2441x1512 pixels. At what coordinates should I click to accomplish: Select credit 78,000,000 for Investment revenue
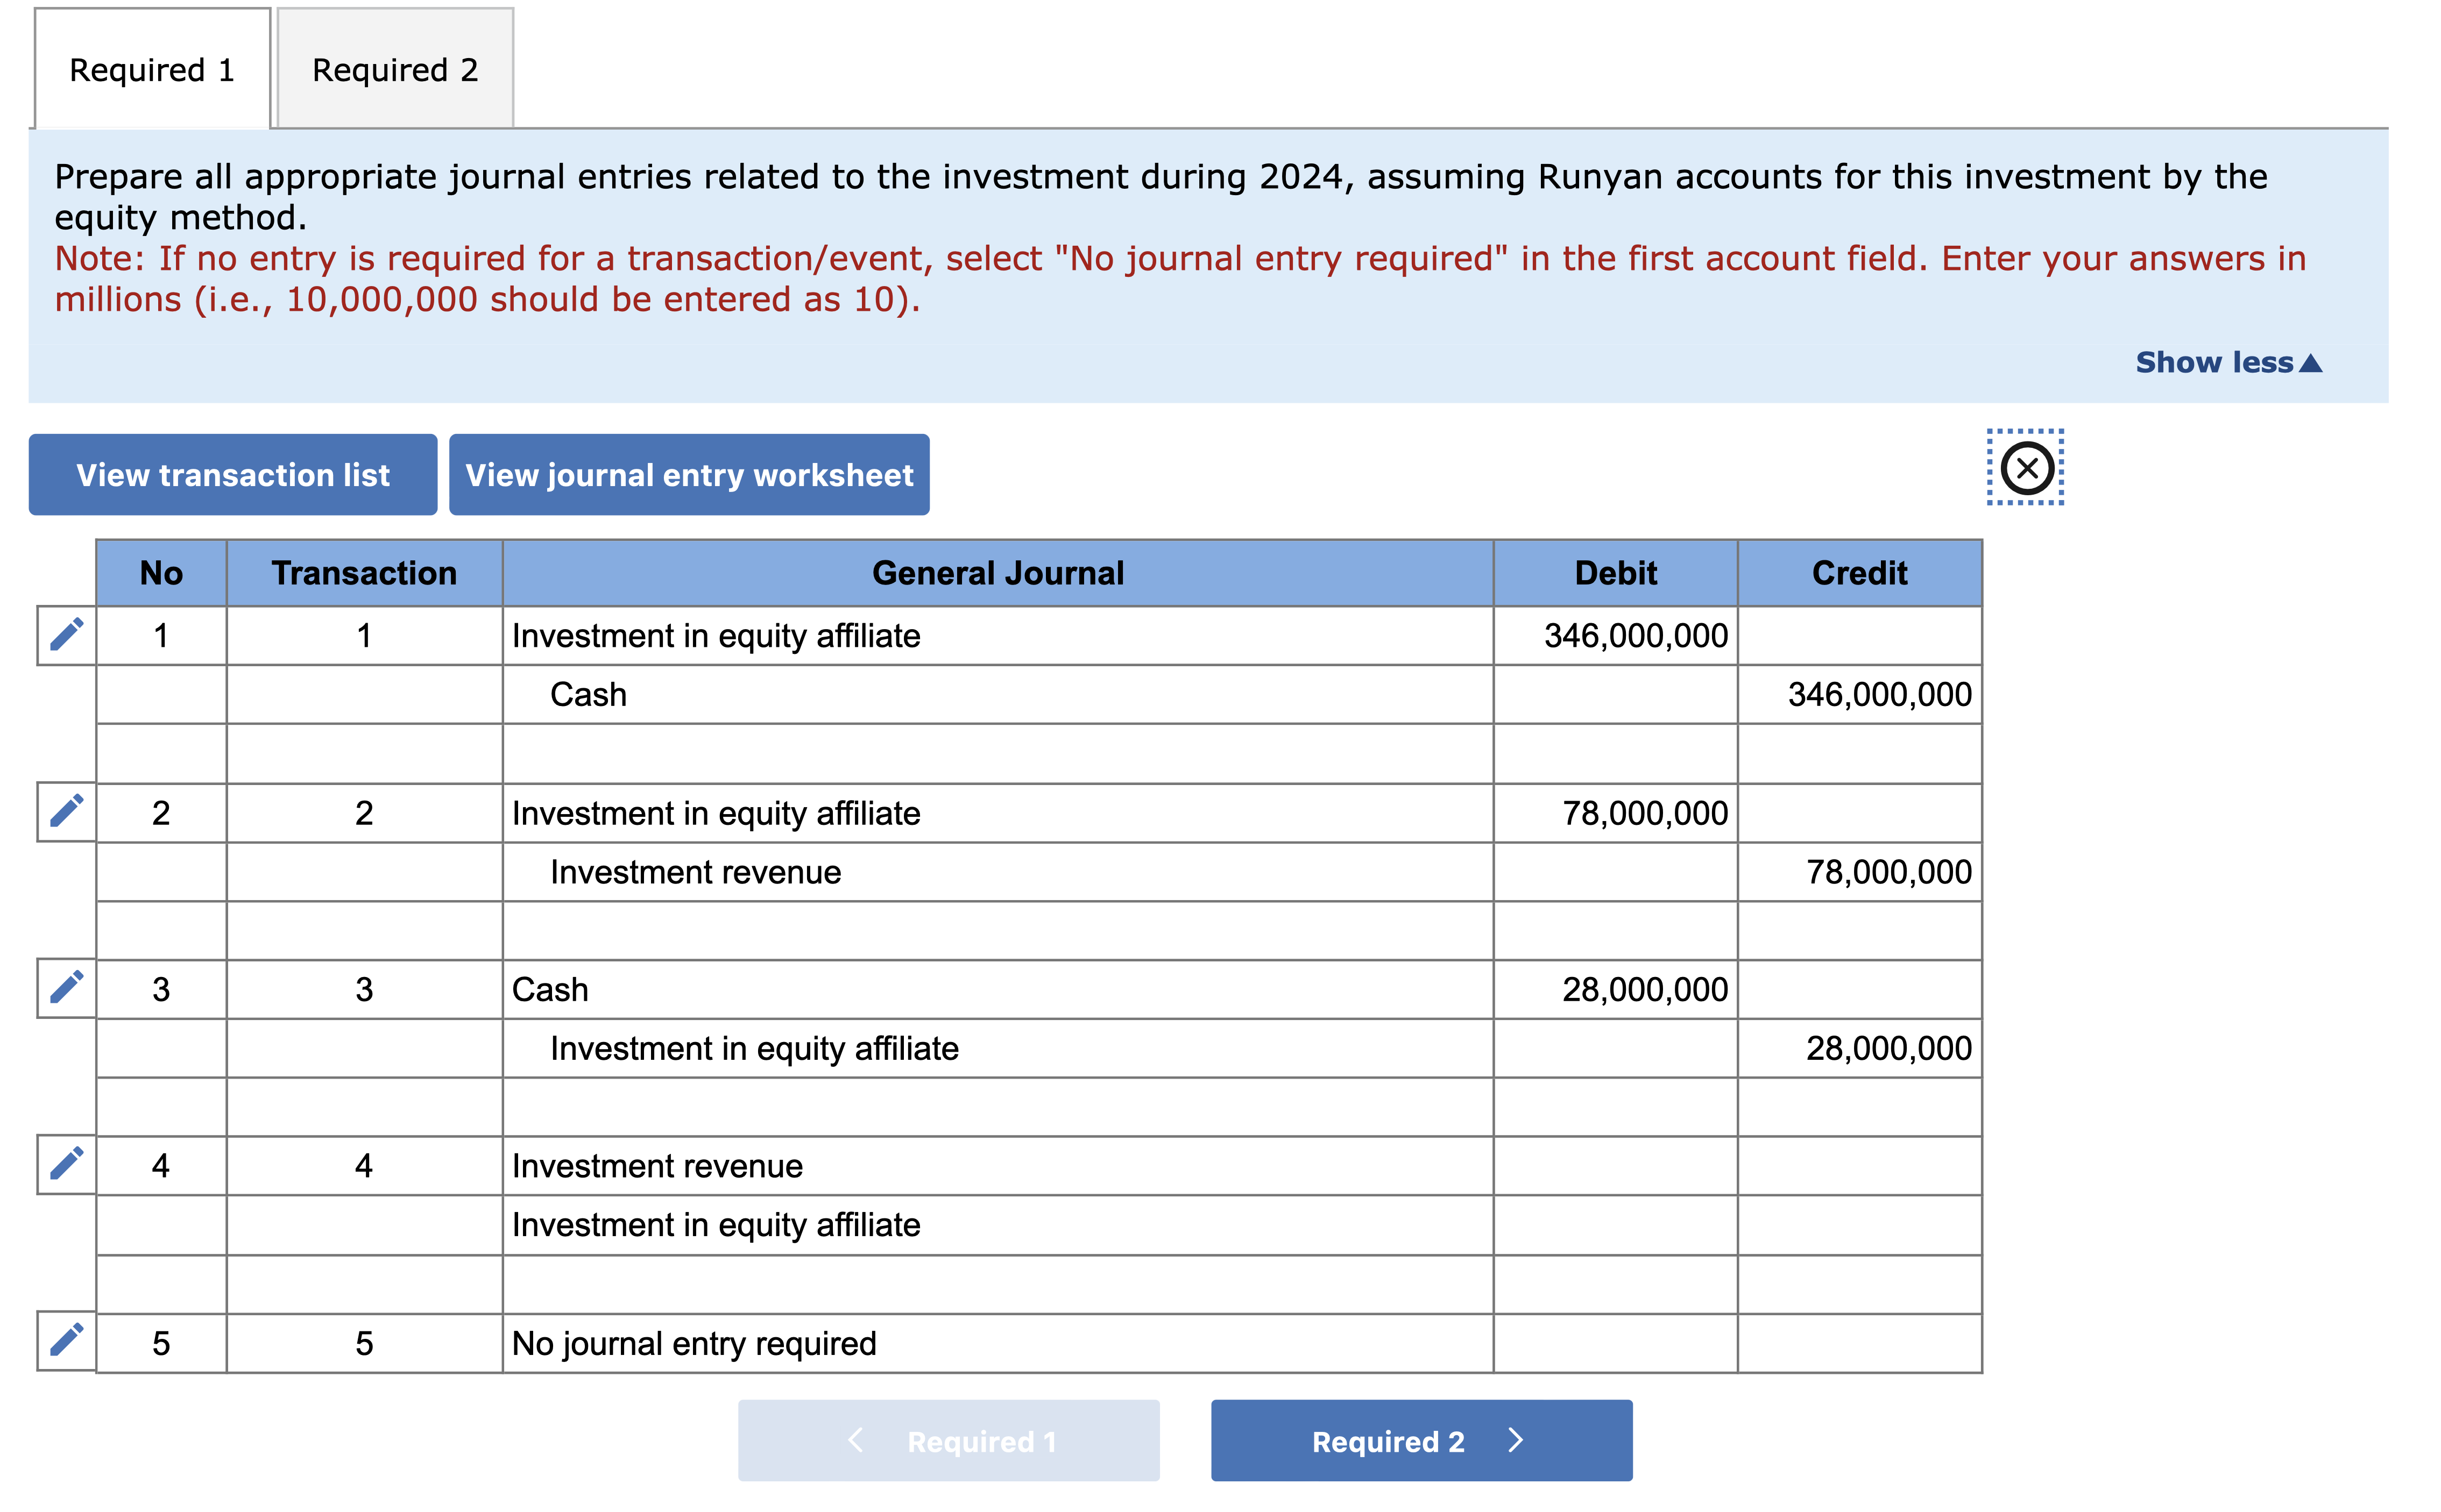point(1860,872)
